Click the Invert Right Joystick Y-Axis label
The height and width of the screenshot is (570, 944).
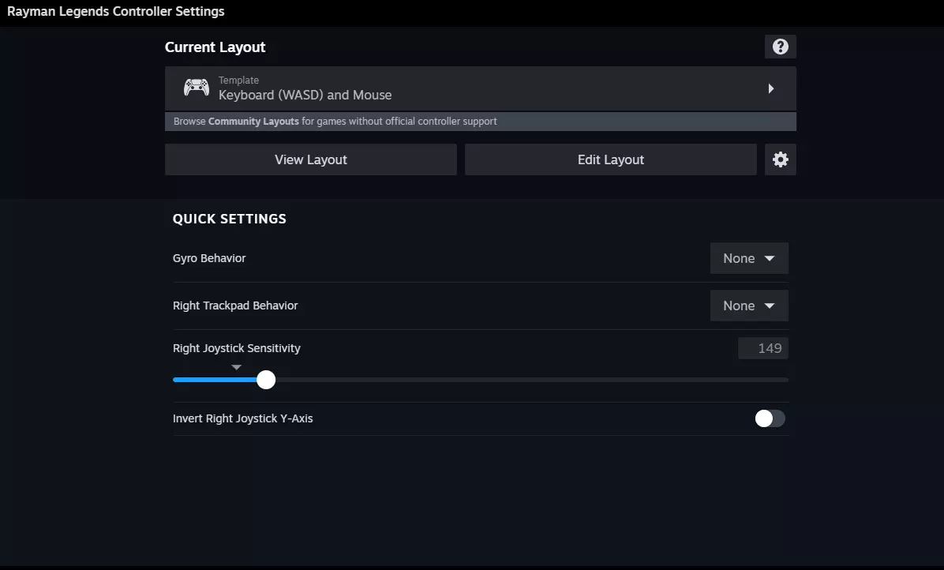point(242,418)
